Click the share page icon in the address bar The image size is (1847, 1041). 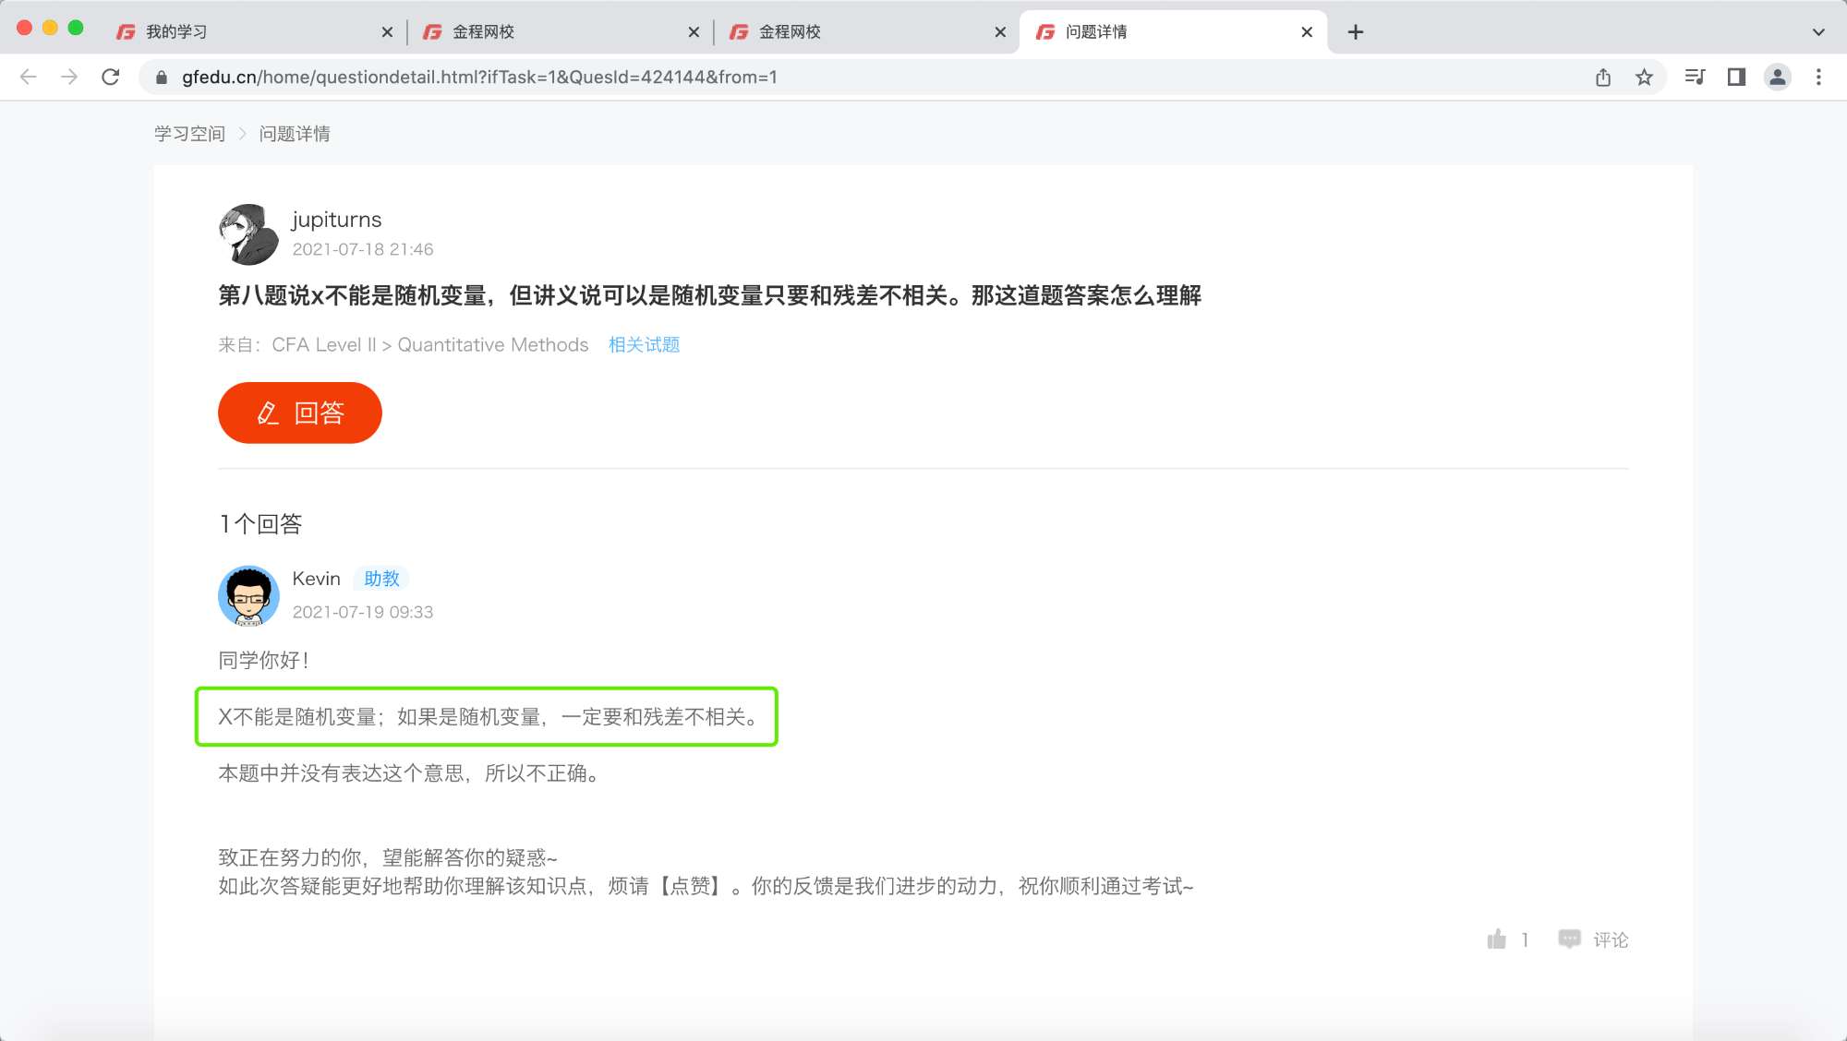[1603, 78]
